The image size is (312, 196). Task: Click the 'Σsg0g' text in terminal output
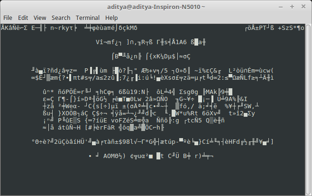(x=189, y=92)
